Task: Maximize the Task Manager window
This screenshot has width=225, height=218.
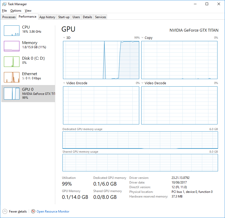Action: (x=207, y=4)
